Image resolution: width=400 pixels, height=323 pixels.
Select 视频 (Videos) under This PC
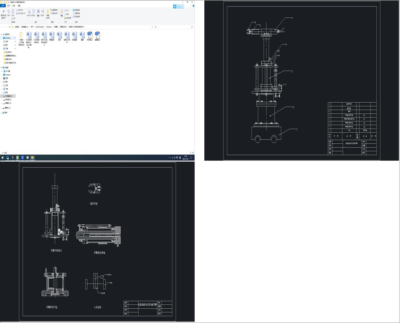(6, 78)
